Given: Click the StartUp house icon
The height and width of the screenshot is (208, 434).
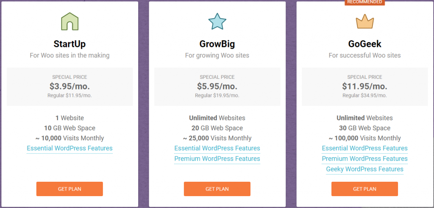Looking at the screenshot, I should (x=70, y=21).
